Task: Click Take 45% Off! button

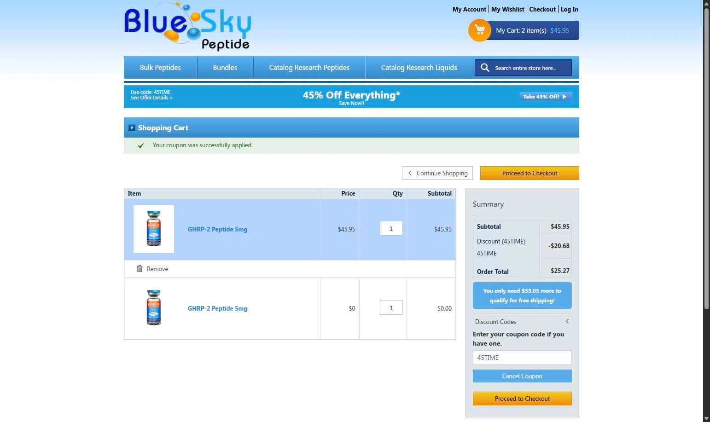Action: point(546,97)
